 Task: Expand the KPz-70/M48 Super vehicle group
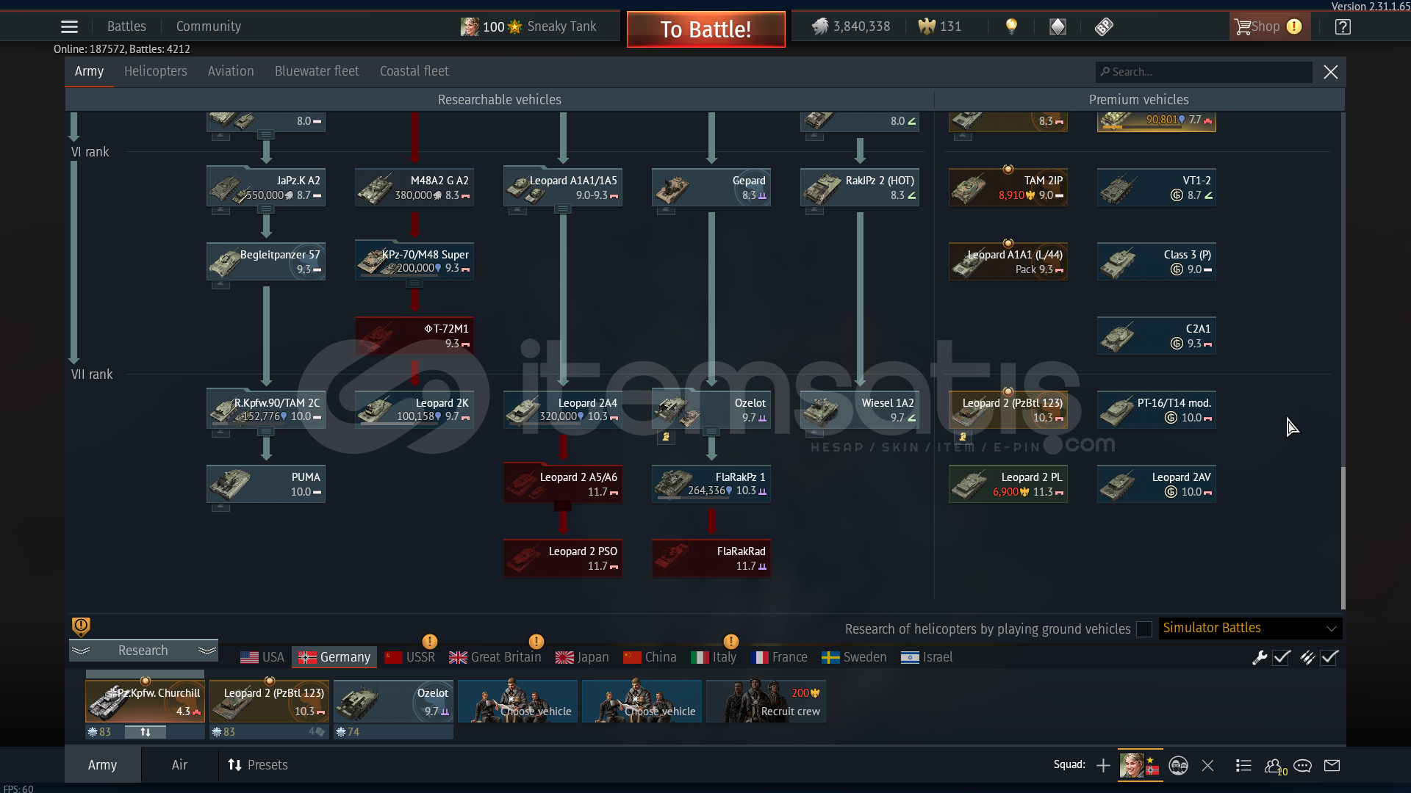click(414, 283)
